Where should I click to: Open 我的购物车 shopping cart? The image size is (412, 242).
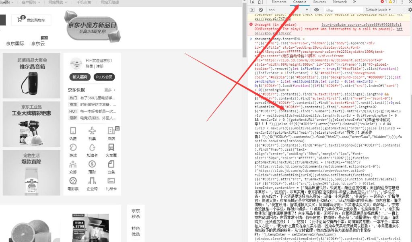[31, 20]
